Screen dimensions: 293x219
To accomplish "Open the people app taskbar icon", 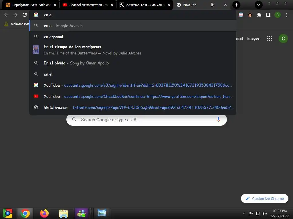I will click(82, 213).
